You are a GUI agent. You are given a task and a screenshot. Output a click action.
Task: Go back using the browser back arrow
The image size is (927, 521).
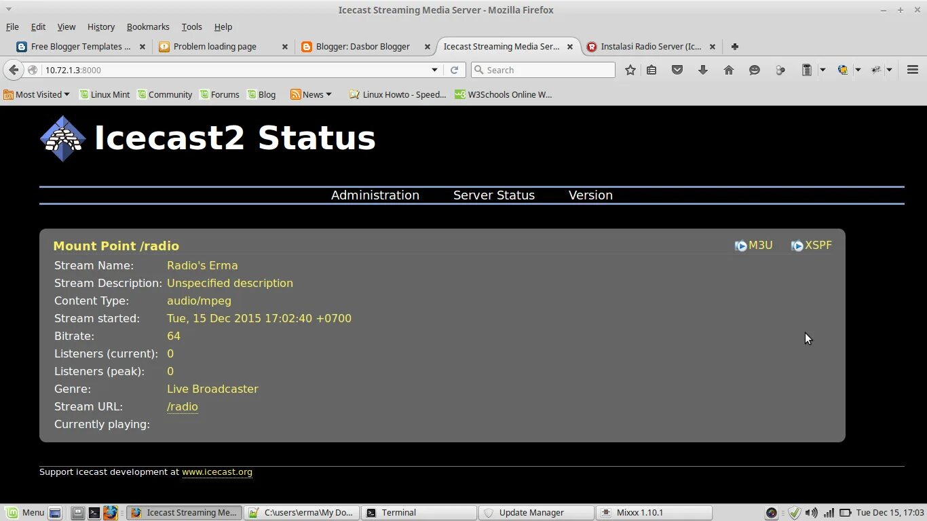14,70
